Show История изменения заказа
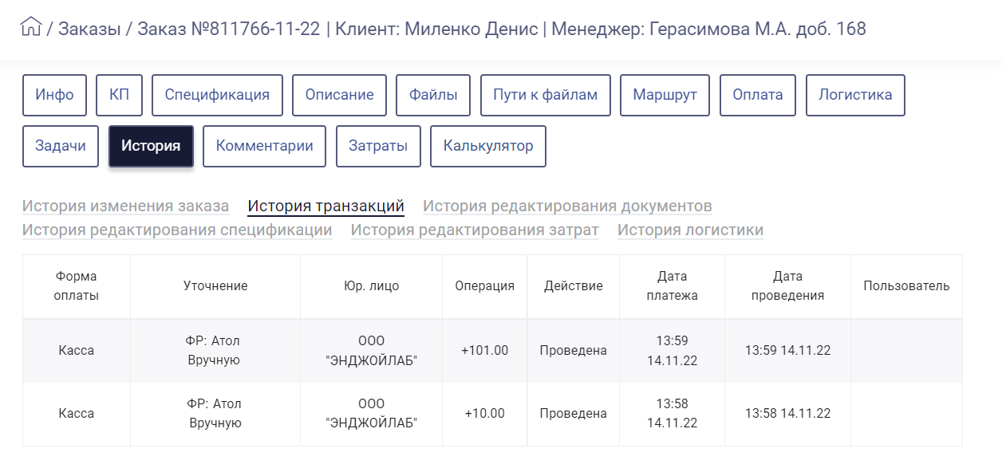This screenshot has height=468, width=1002. 125,206
